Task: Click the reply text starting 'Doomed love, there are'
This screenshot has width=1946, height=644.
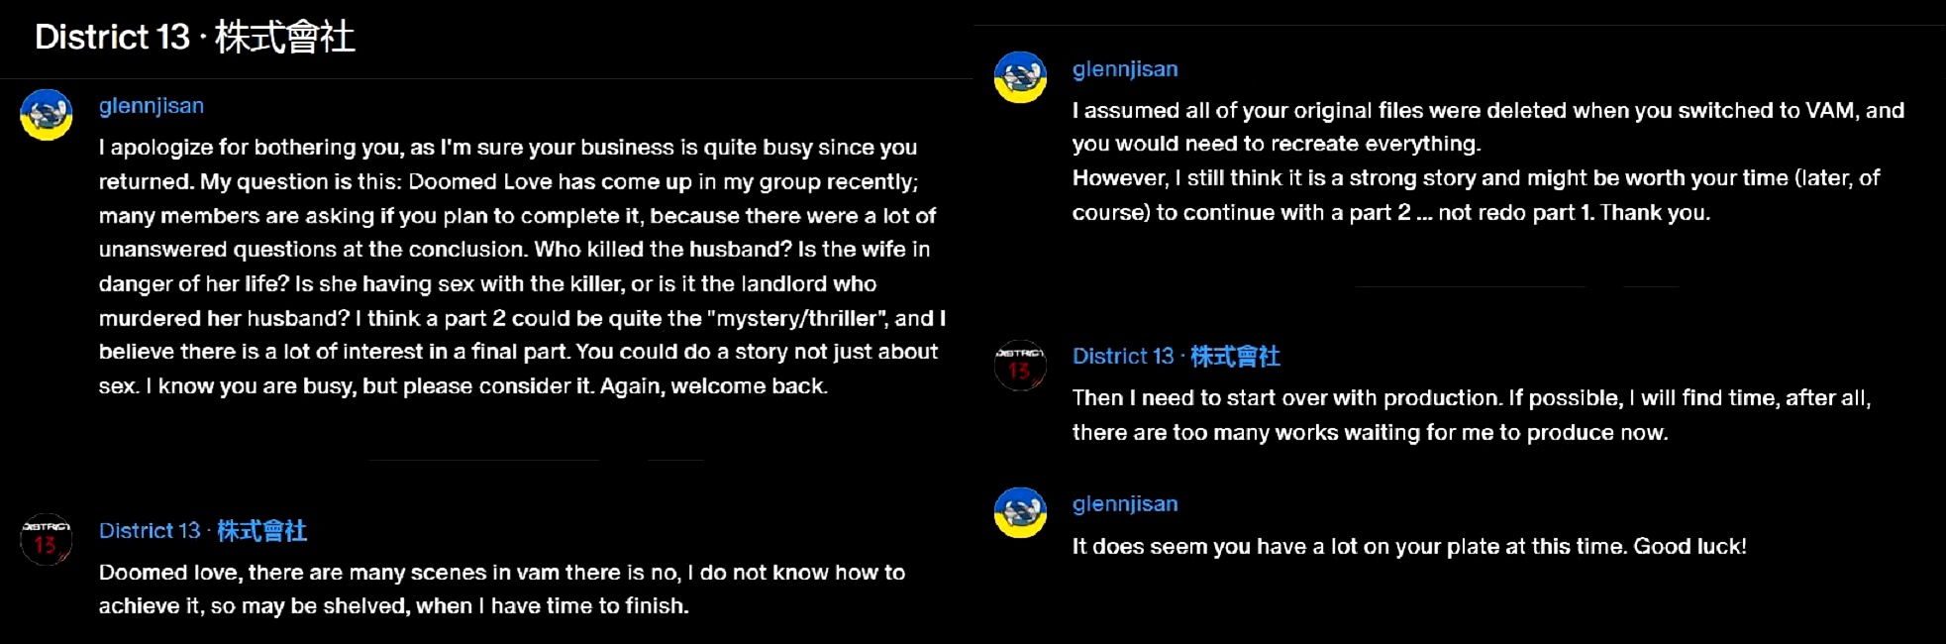Action: (x=501, y=589)
